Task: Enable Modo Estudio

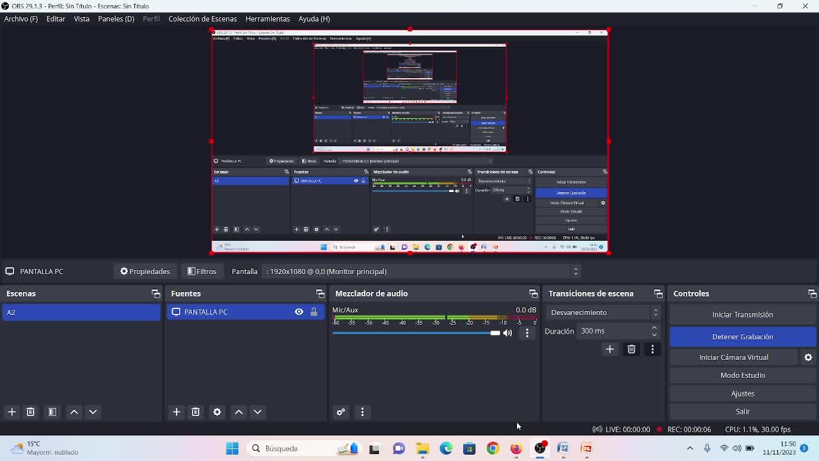Action: [743, 375]
